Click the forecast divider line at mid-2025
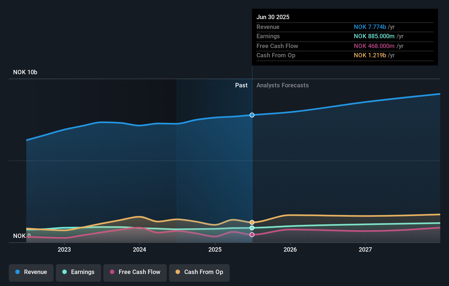Image resolution: width=449 pixels, height=286 pixels. [x=252, y=164]
